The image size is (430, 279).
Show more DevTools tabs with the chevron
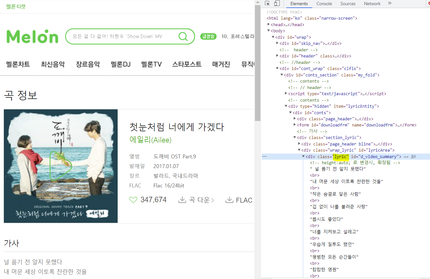click(x=390, y=4)
